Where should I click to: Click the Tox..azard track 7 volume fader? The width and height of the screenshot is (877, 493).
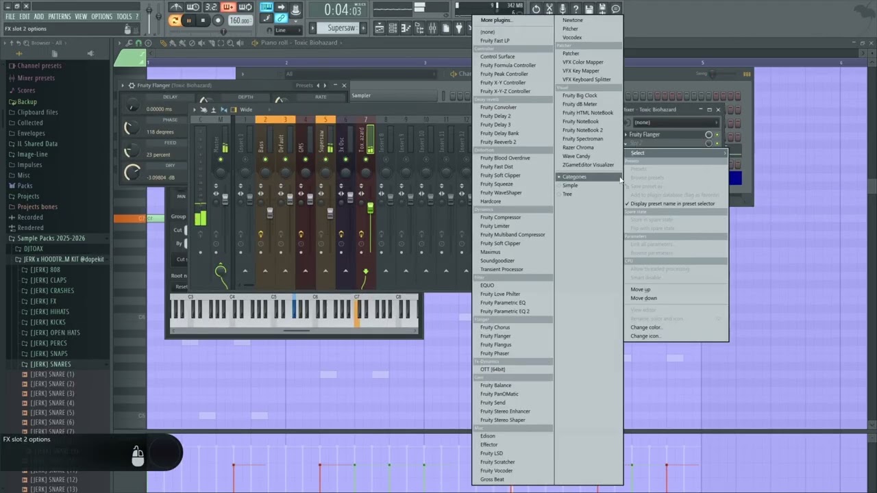pos(371,207)
